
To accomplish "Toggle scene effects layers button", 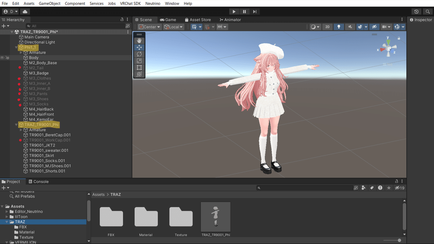I will 360,27.
